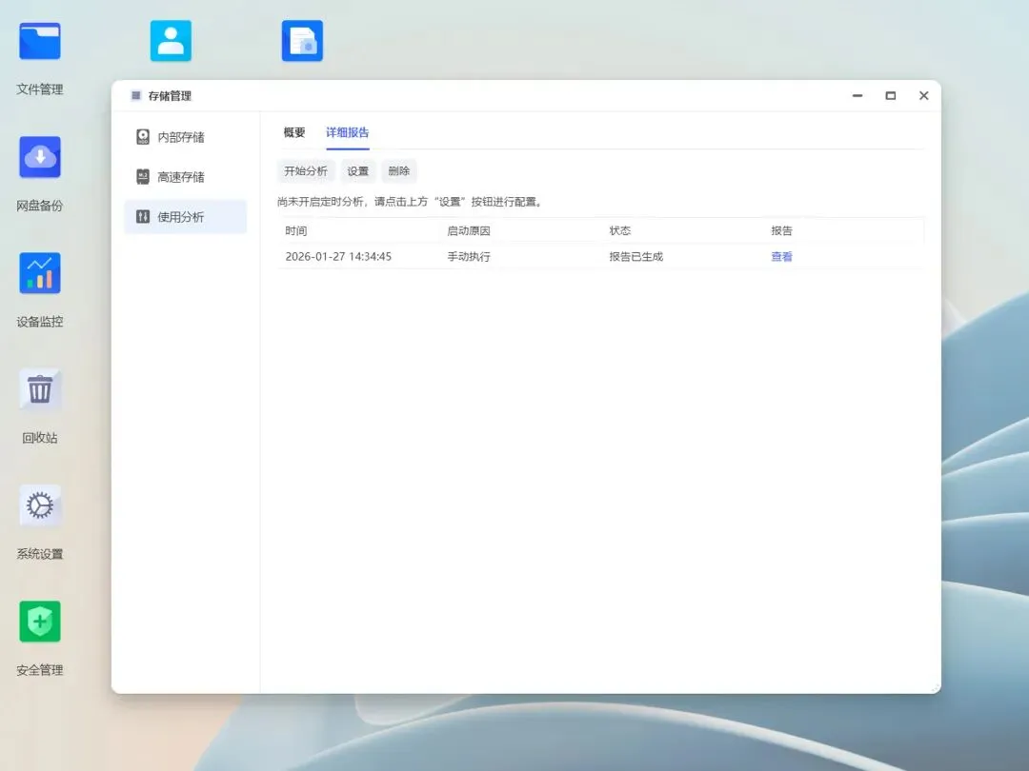
Task: Launch 网盘备份 cloud backup icon
Action: 40,157
